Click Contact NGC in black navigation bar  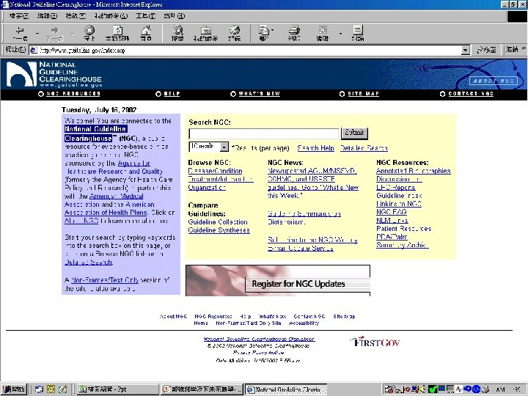[471, 94]
